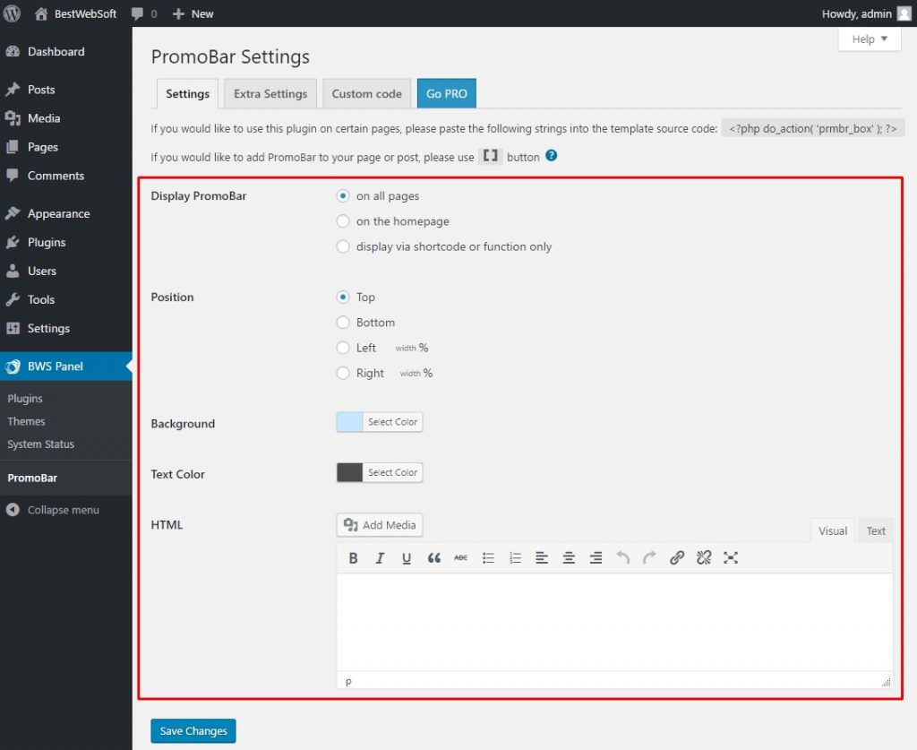Image resolution: width=917 pixels, height=750 pixels.
Task: Enter fullscreen mode for the editor
Action: (731, 557)
